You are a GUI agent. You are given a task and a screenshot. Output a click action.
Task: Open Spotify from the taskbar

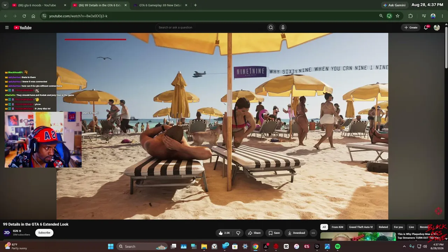[x=337, y=246]
